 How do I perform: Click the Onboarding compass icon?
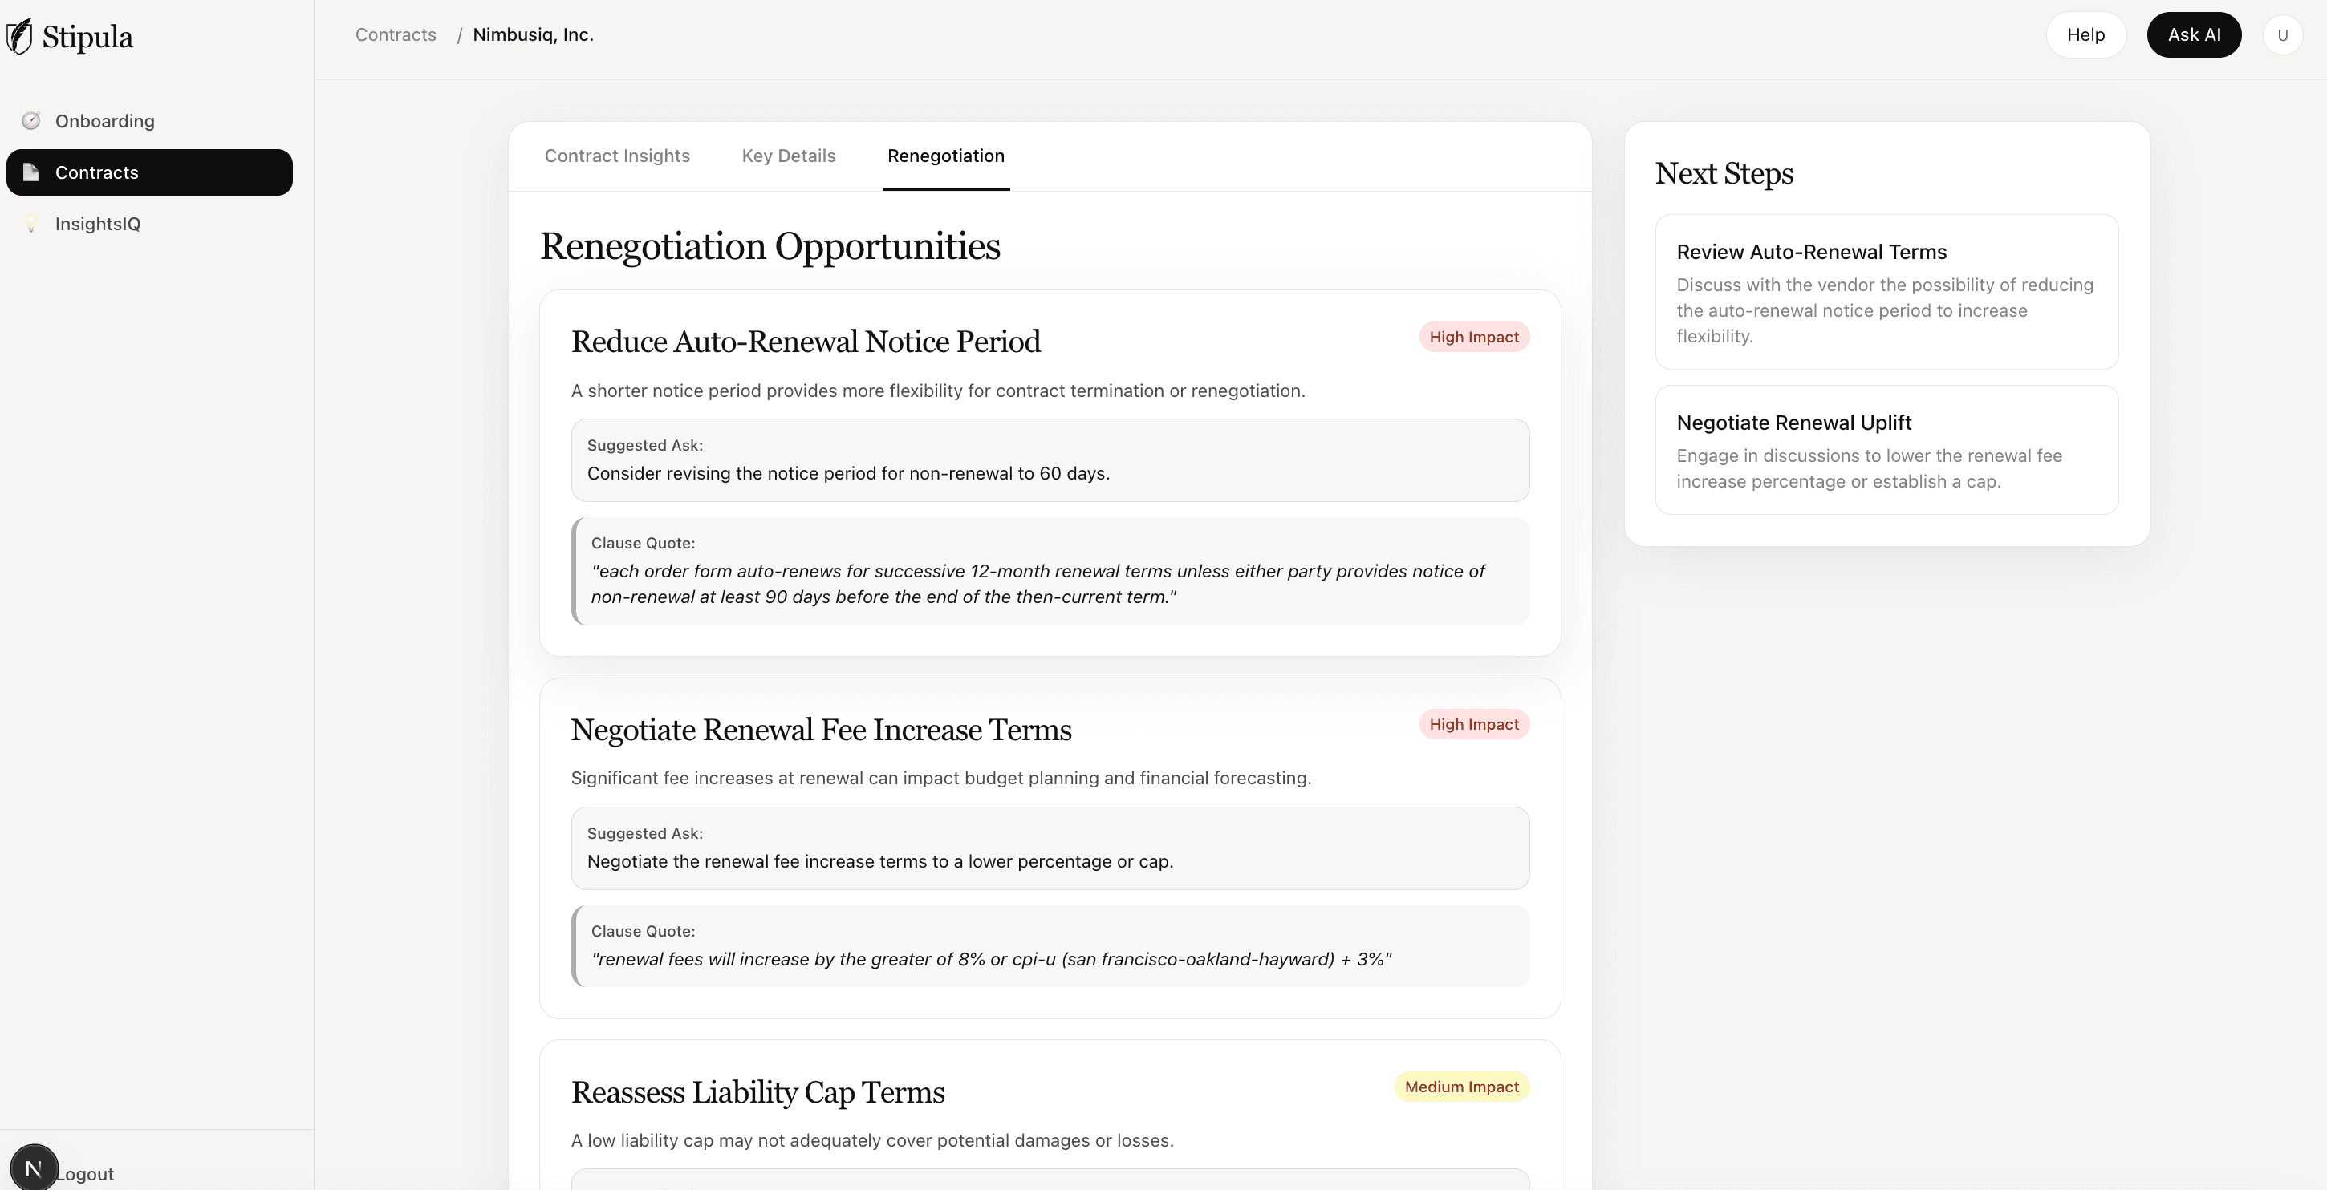[x=31, y=121]
